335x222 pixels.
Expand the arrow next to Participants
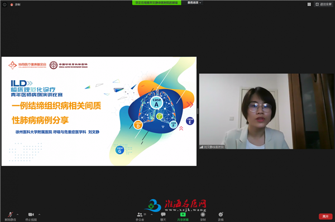tap(152, 214)
